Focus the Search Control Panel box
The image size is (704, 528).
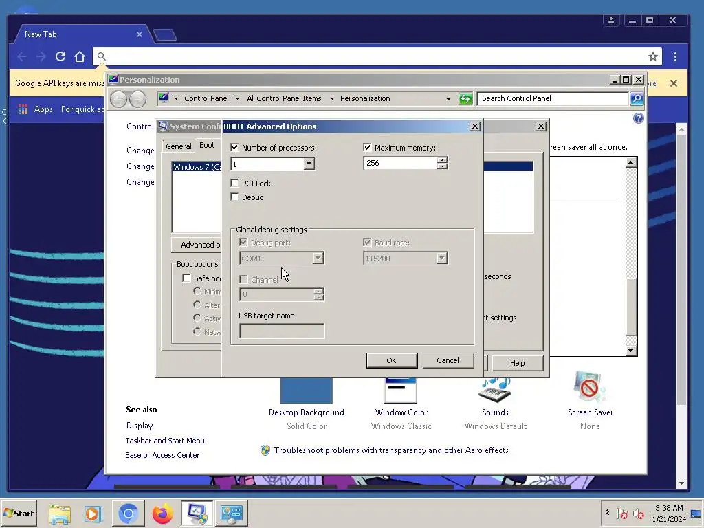553,99
